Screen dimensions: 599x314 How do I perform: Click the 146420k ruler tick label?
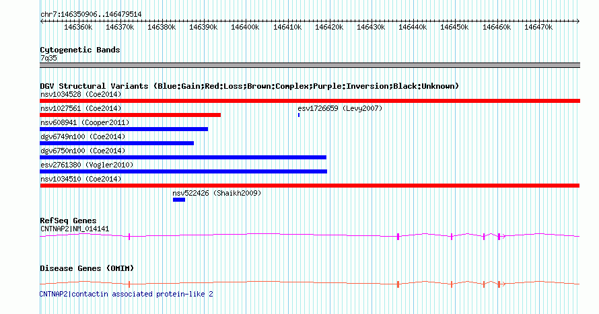(329, 28)
